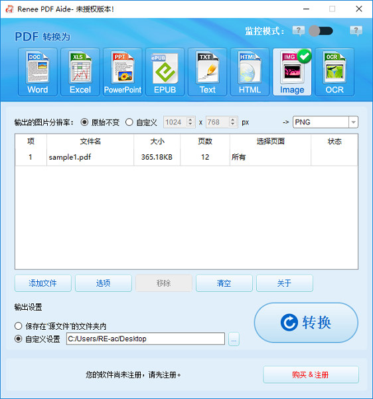Select Image output format icon
This screenshot has height=399, width=373.
pyautogui.click(x=292, y=72)
